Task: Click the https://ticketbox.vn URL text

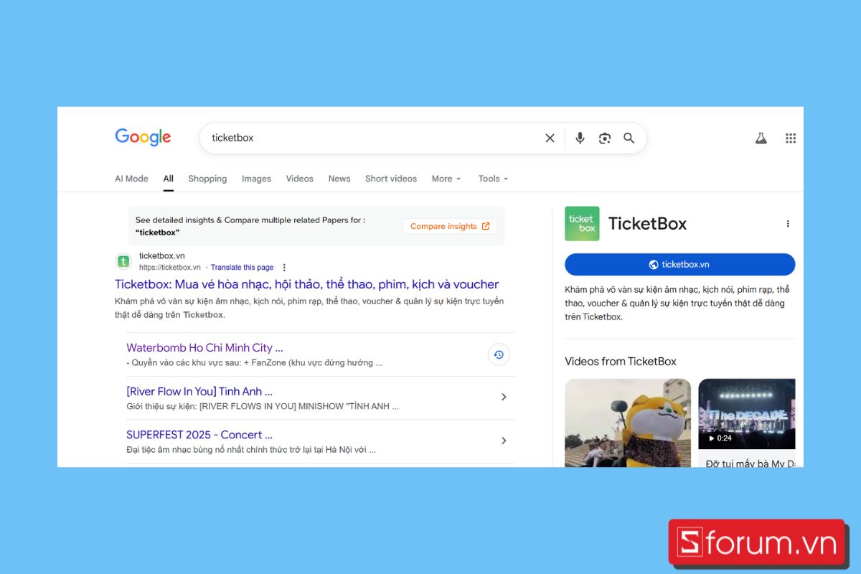Action: [170, 267]
